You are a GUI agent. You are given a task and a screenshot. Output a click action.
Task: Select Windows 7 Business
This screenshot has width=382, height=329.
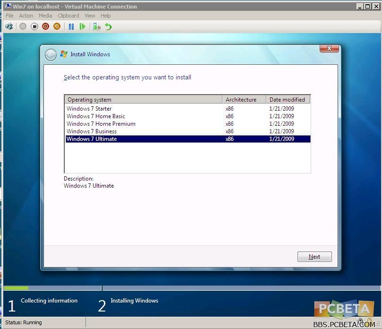tap(187, 131)
